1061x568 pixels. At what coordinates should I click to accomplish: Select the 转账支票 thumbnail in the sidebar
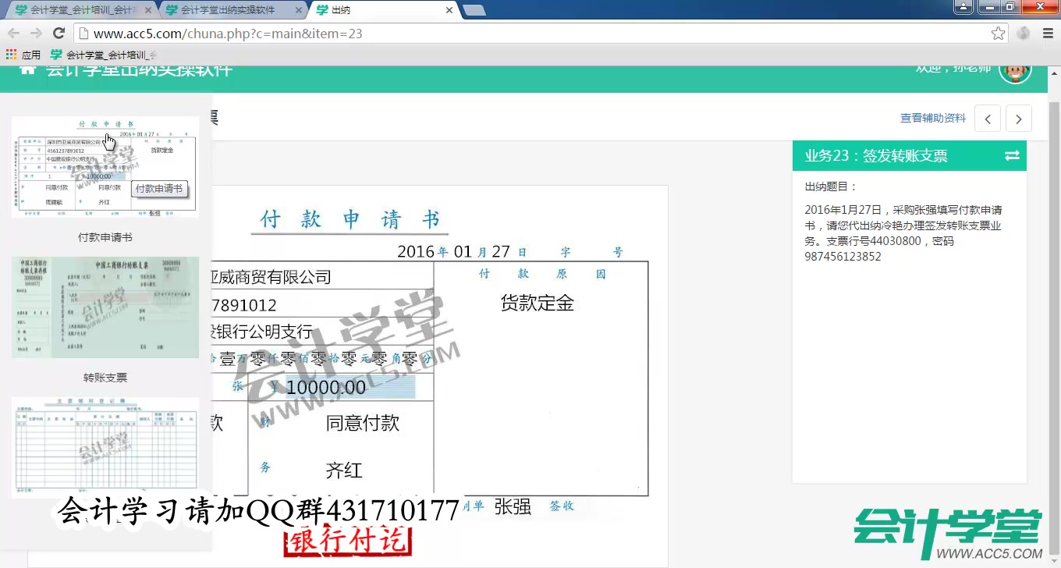click(x=105, y=307)
